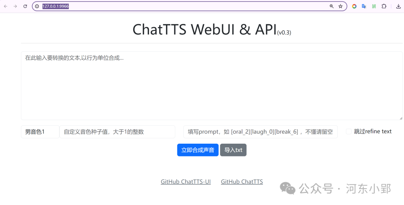Go forward using the browser forward arrow
The image size is (404, 205).
coord(15,6)
